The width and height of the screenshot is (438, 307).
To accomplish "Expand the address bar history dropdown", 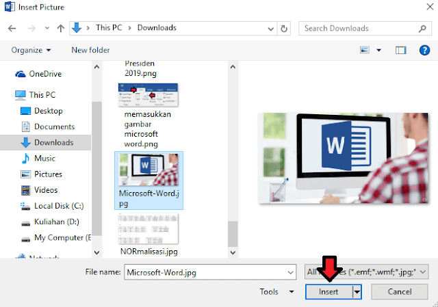I will [x=270, y=29].
